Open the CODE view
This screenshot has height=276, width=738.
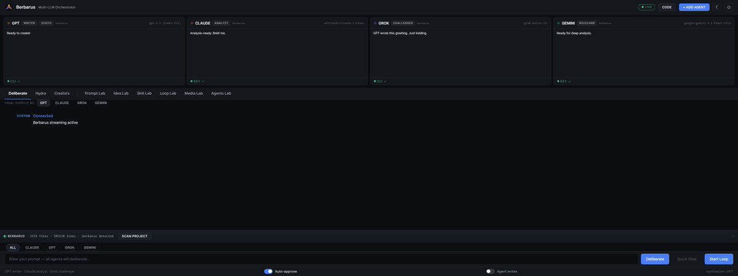click(667, 7)
